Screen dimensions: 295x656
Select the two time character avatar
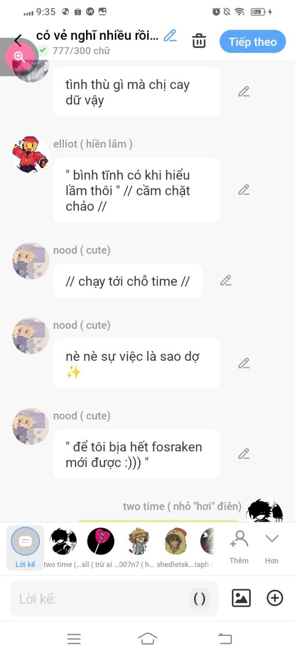pos(63,541)
